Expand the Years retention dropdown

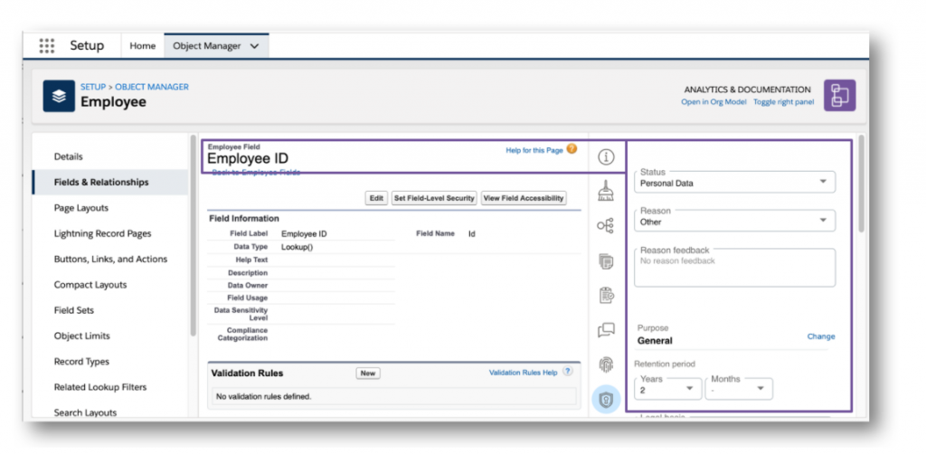point(668,389)
